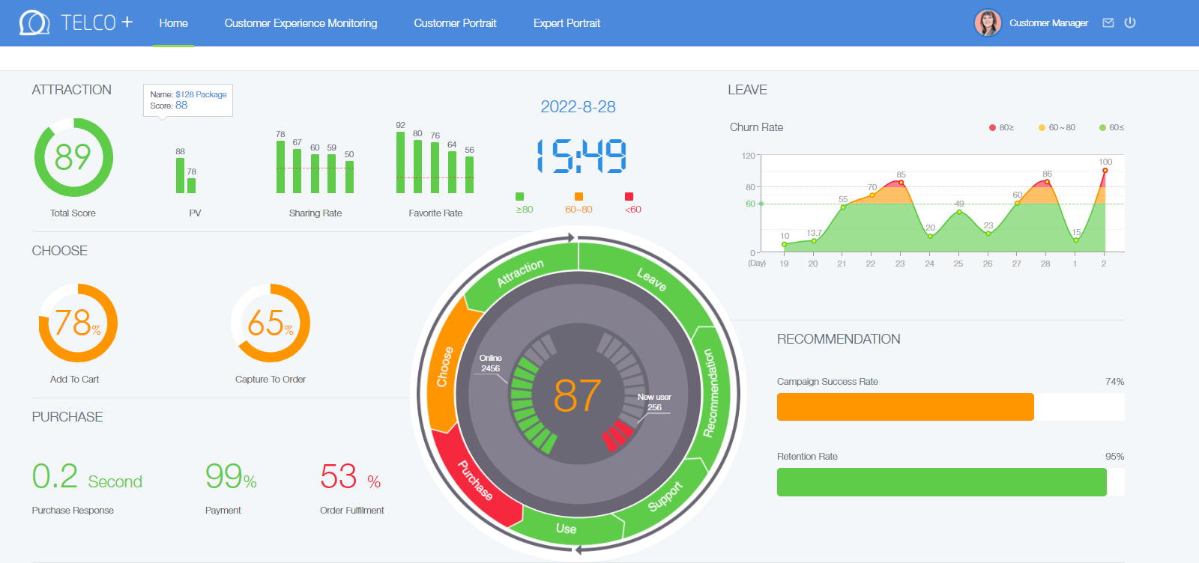Viewport: 1199px width, 563px height.
Task: Click the red Purchase wheel segment
Action: [476, 479]
